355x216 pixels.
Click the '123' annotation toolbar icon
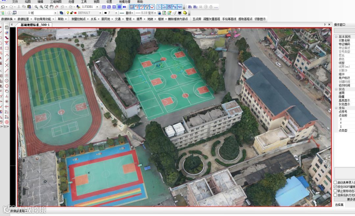click(179, 7)
